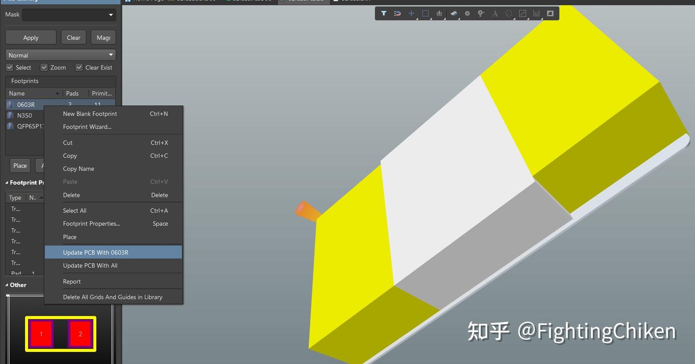Toggle the Select checkbox
The width and height of the screenshot is (695, 364).
[9, 68]
